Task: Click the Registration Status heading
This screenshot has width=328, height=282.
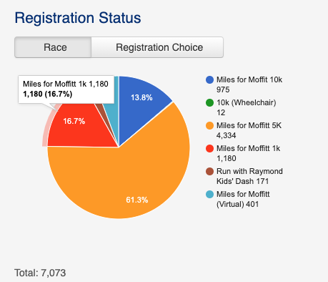Action: pos(78,18)
